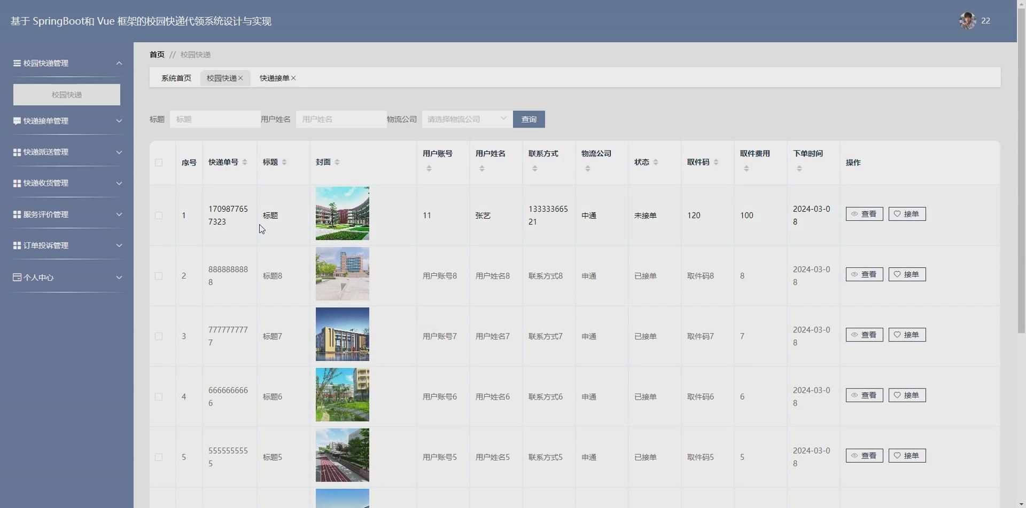Open the 物流公司 dropdown selector
Screen dimensions: 1026x508
467,119
